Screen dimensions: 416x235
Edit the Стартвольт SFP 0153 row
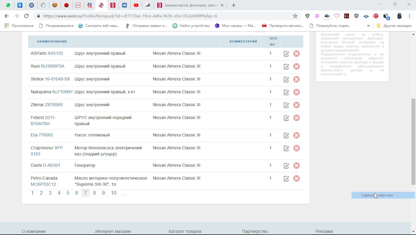point(286,148)
